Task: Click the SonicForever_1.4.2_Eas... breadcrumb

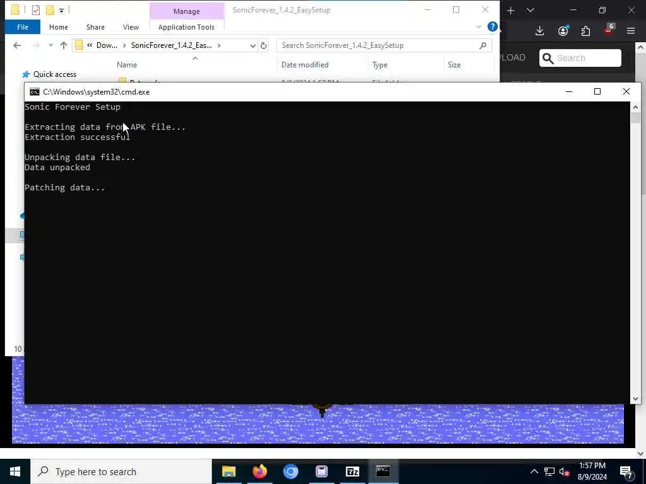Action: pyautogui.click(x=172, y=45)
